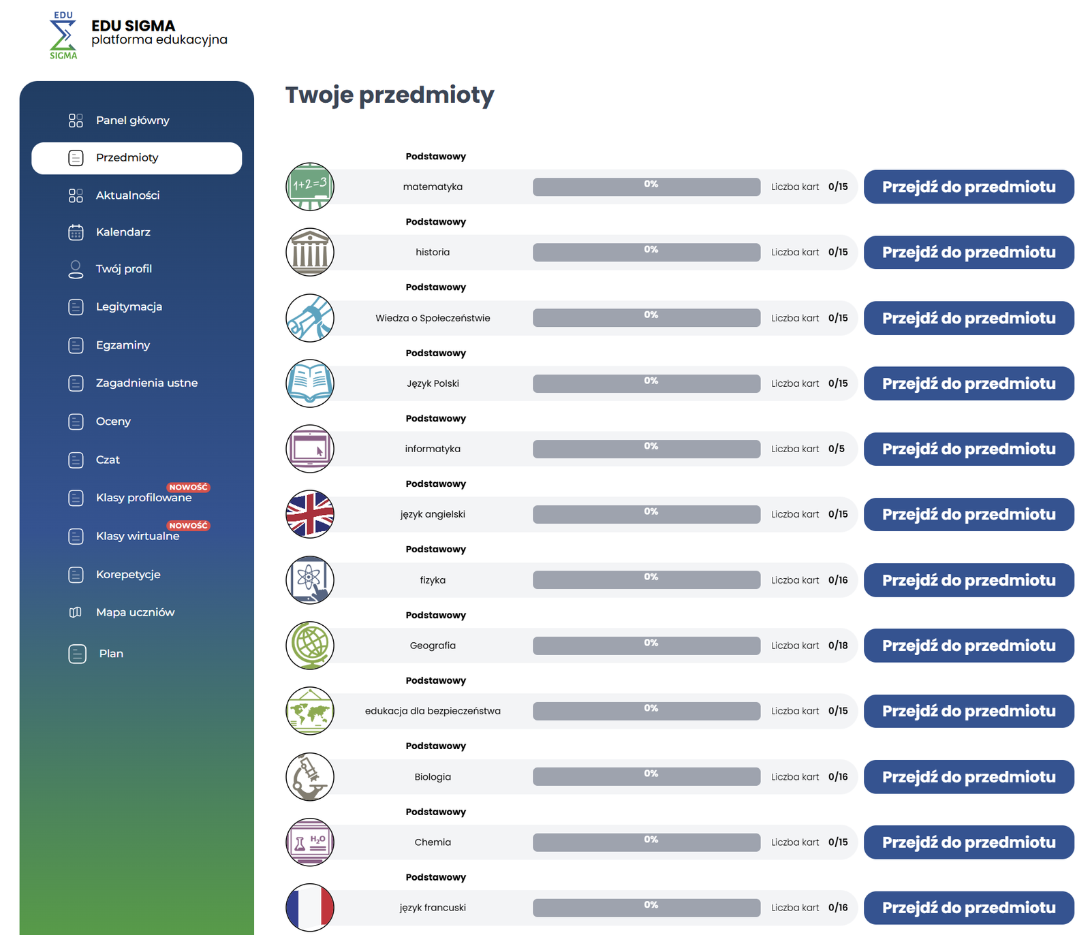Click the French flag język francuski icon

[310, 908]
